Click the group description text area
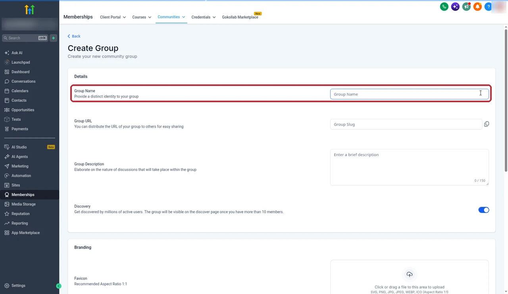Viewport: 508px width, 294px height. click(410, 167)
